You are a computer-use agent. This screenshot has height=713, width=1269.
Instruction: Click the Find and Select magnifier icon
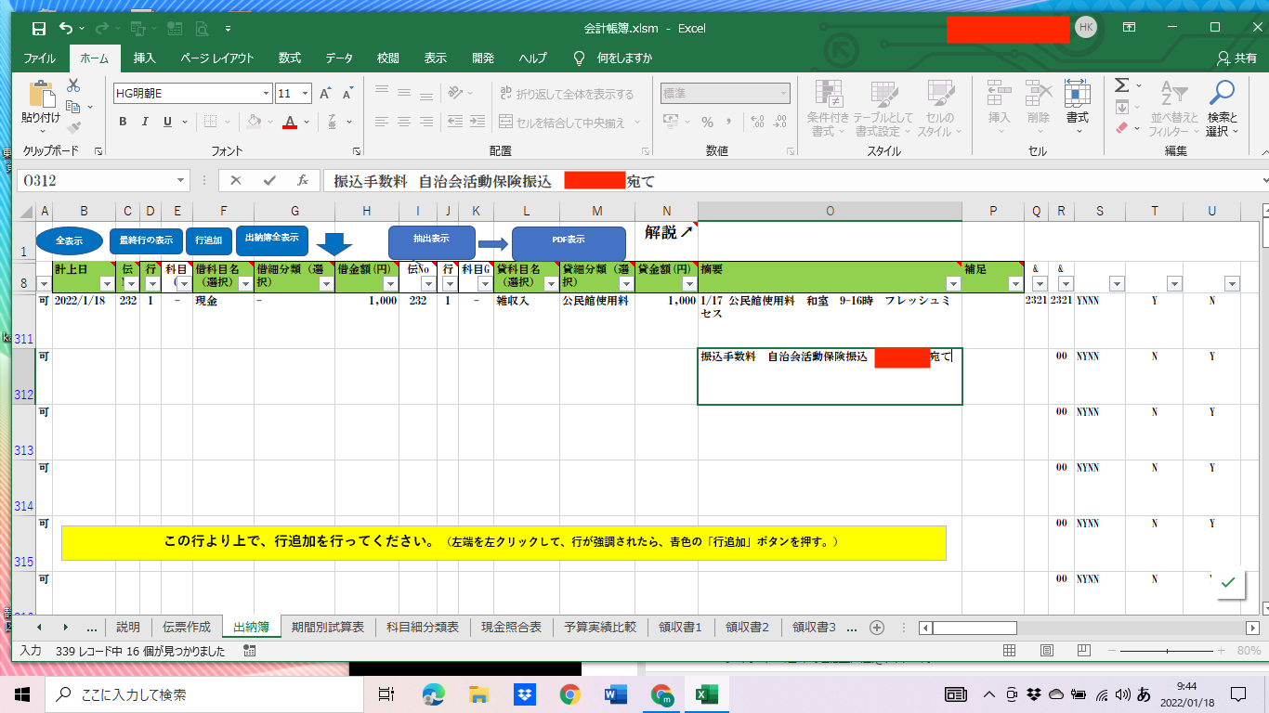(1222, 94)
